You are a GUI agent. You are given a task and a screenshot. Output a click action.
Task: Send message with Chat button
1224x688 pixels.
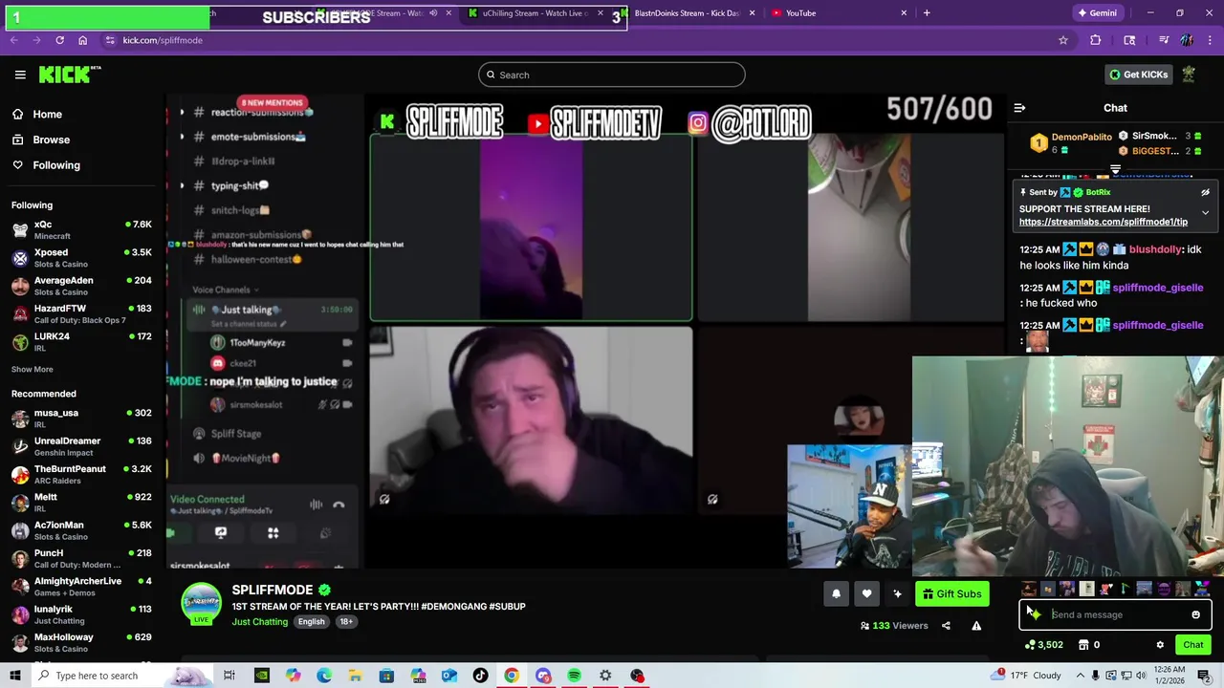[x=1192, y=645]
